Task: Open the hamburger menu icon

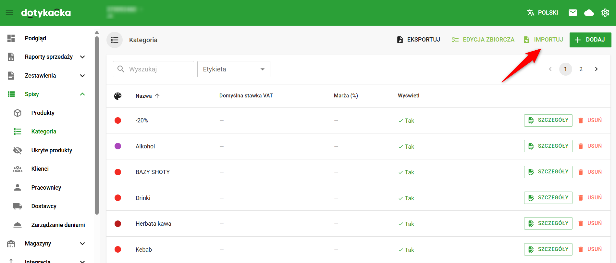Action: 9,13
